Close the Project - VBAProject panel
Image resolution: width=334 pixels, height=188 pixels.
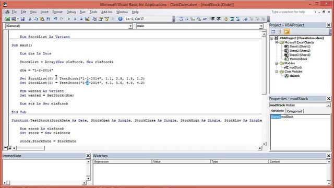tap(329, 25)
